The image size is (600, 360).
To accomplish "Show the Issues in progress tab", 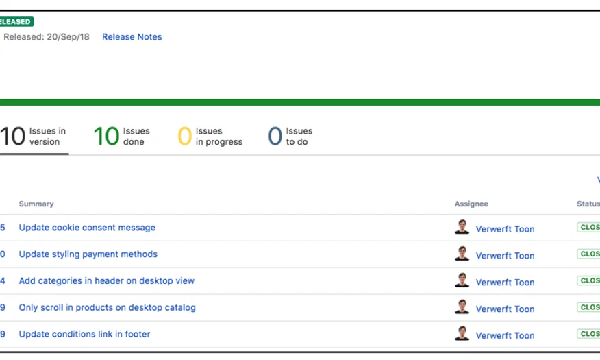I will tap(210, 136).
